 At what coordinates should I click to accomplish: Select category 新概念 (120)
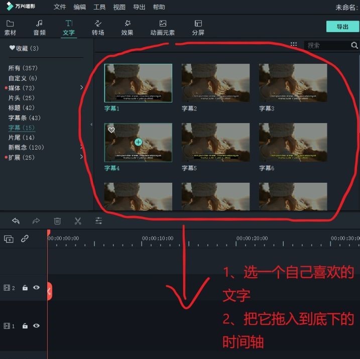point(26,147)
